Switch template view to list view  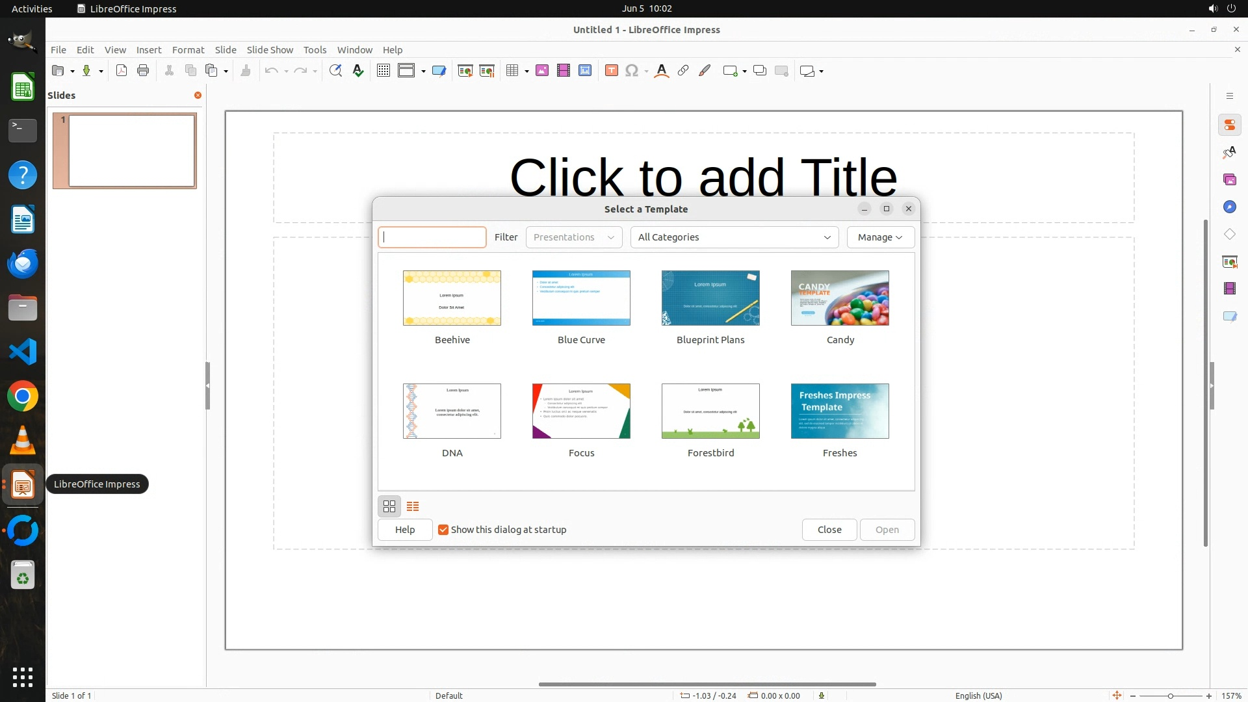413,506
